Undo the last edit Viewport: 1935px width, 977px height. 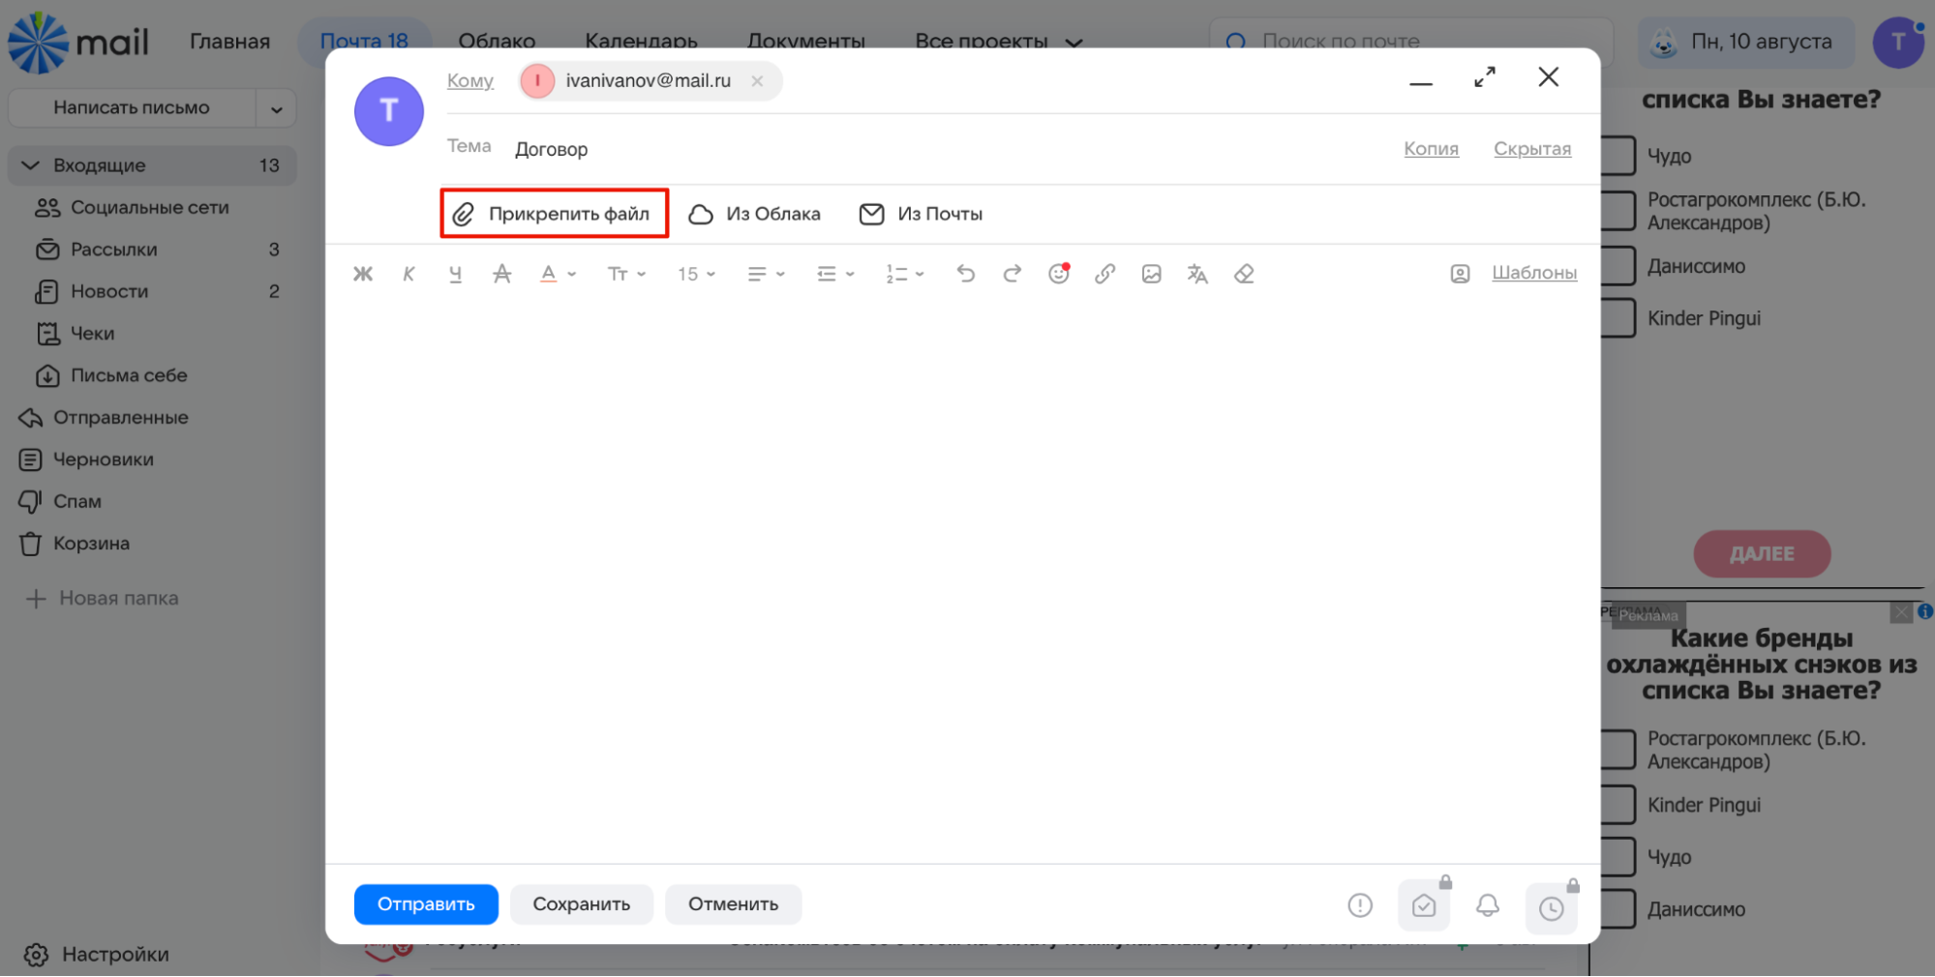click(x=965, y=274)
